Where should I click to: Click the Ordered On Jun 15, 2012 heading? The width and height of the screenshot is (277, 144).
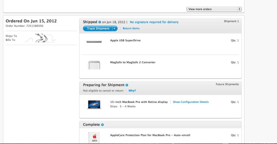31,21
